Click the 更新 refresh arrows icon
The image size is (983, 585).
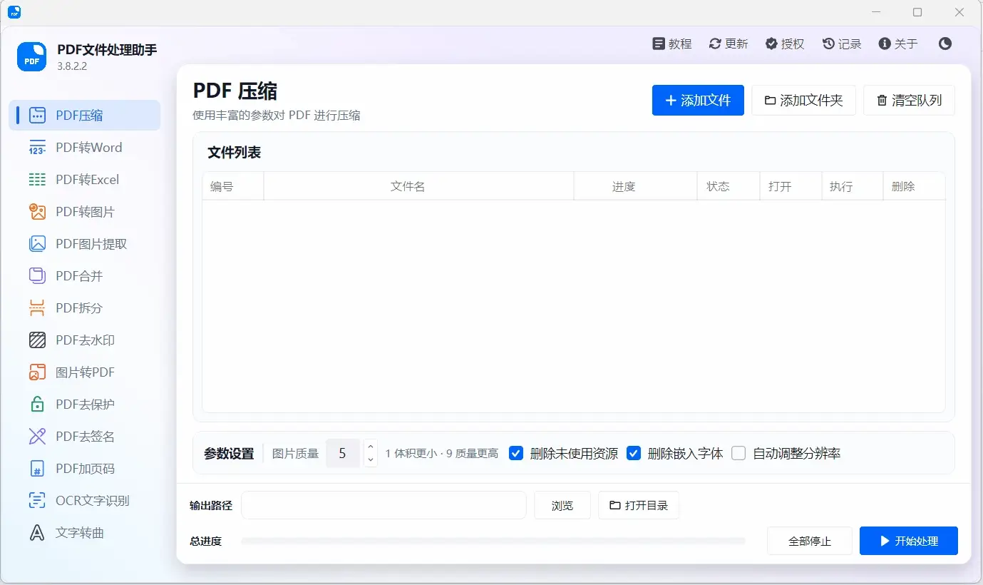click(x=715, y=44)
